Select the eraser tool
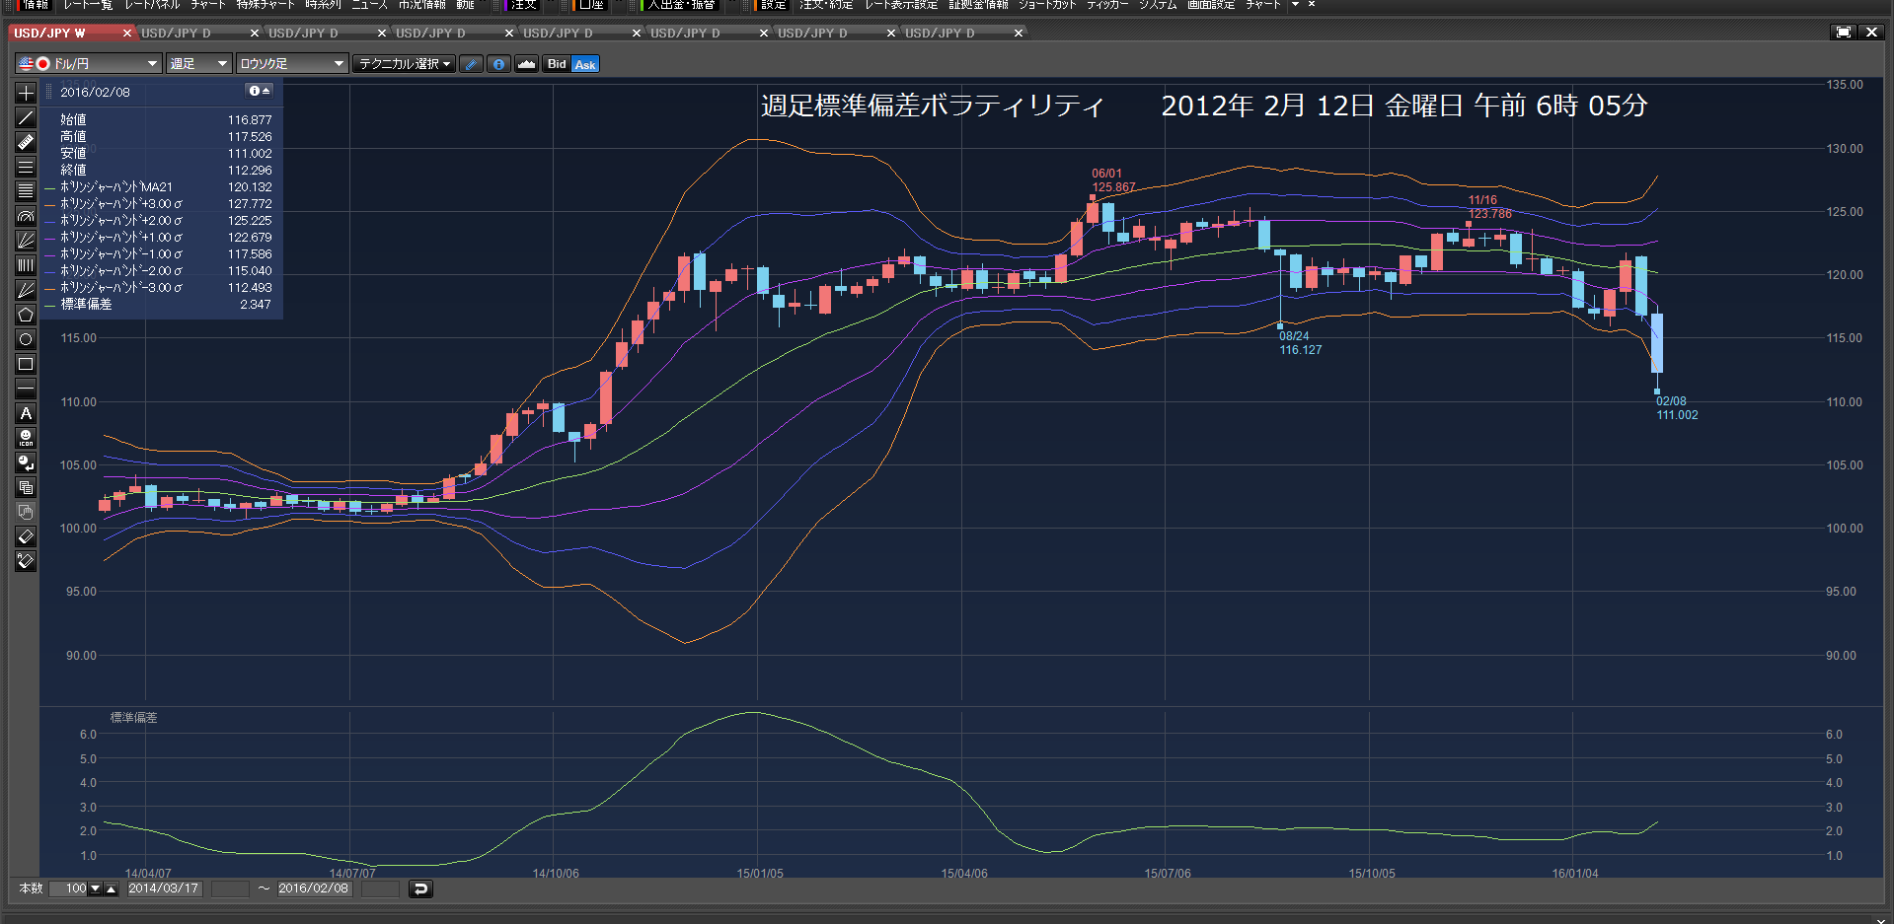Screen dimensions: 1894x924 tap(26, 536)
